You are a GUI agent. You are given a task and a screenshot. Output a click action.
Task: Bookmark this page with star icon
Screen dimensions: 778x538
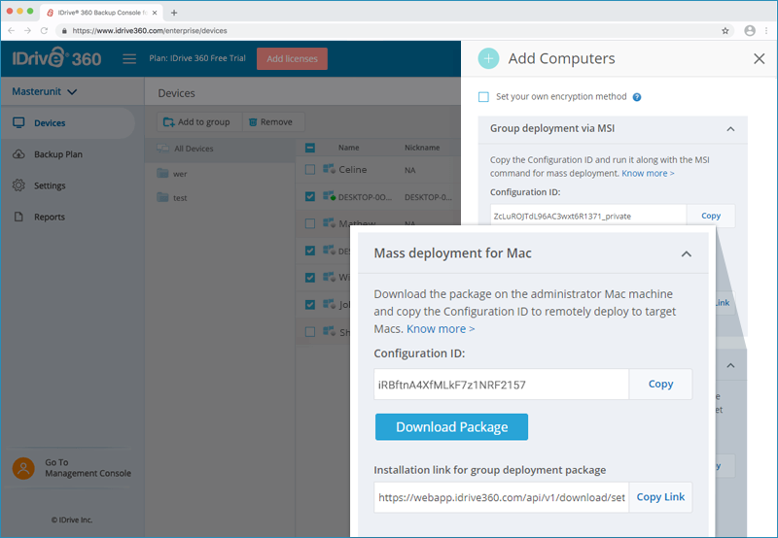pyautogui.click(x=725, y=31)
